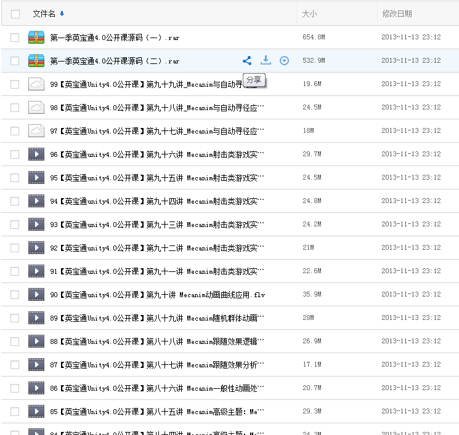Screen dimensions: 459x435
Task: Open 85 第八十五讲 Mecanim高级主题 video
Action: coord(157,412)
